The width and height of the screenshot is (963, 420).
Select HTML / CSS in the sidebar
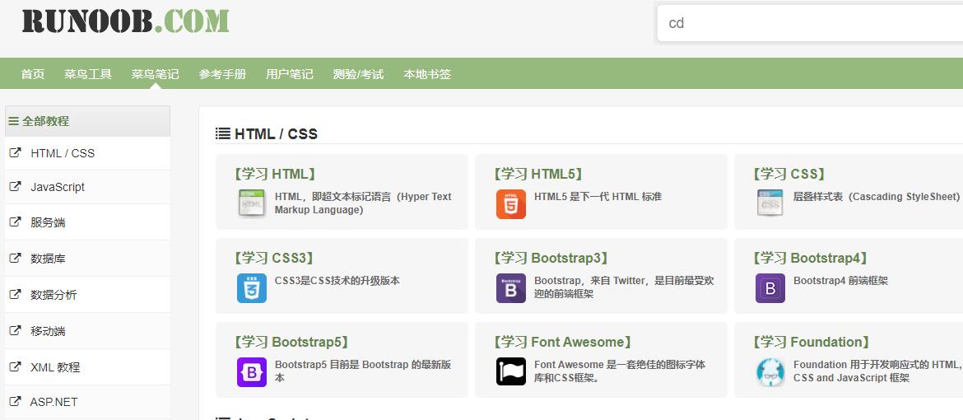pyautogui.click(x=87, y=153)
